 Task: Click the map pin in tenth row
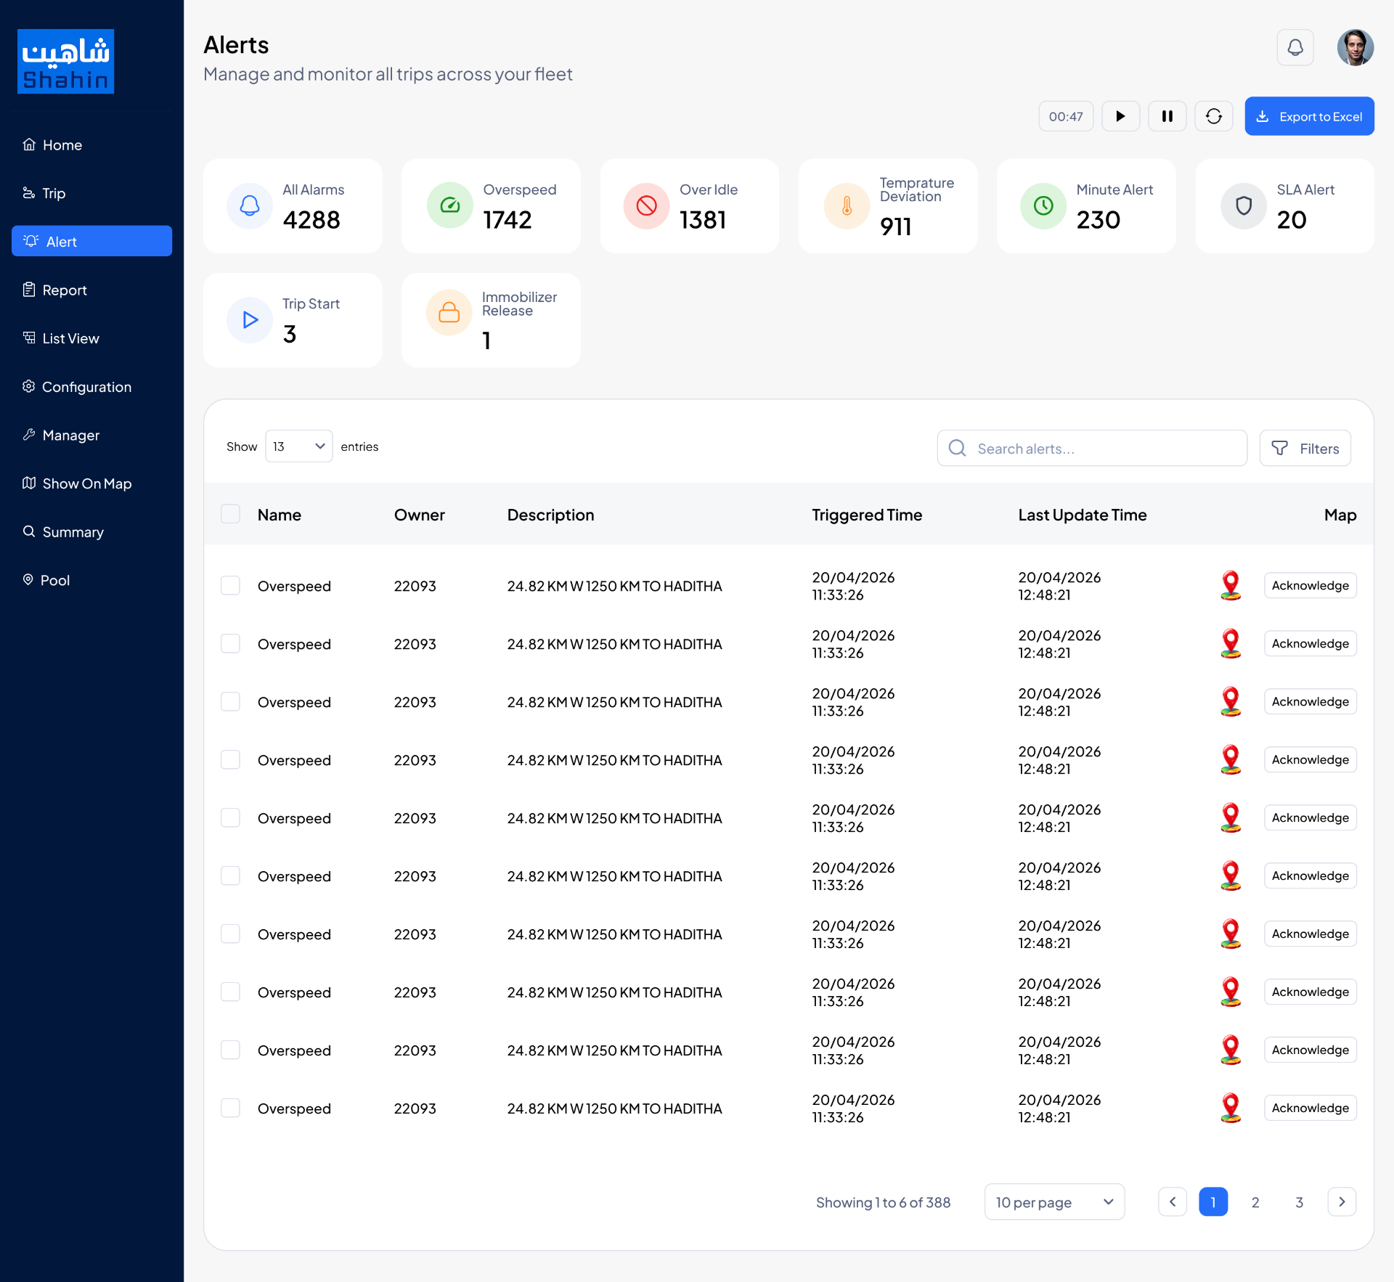[x=1231, y=1108]
